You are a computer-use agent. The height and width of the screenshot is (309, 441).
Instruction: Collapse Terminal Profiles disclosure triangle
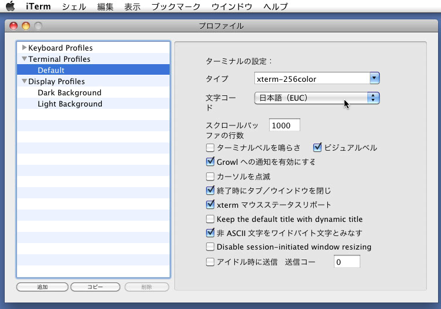25,59
